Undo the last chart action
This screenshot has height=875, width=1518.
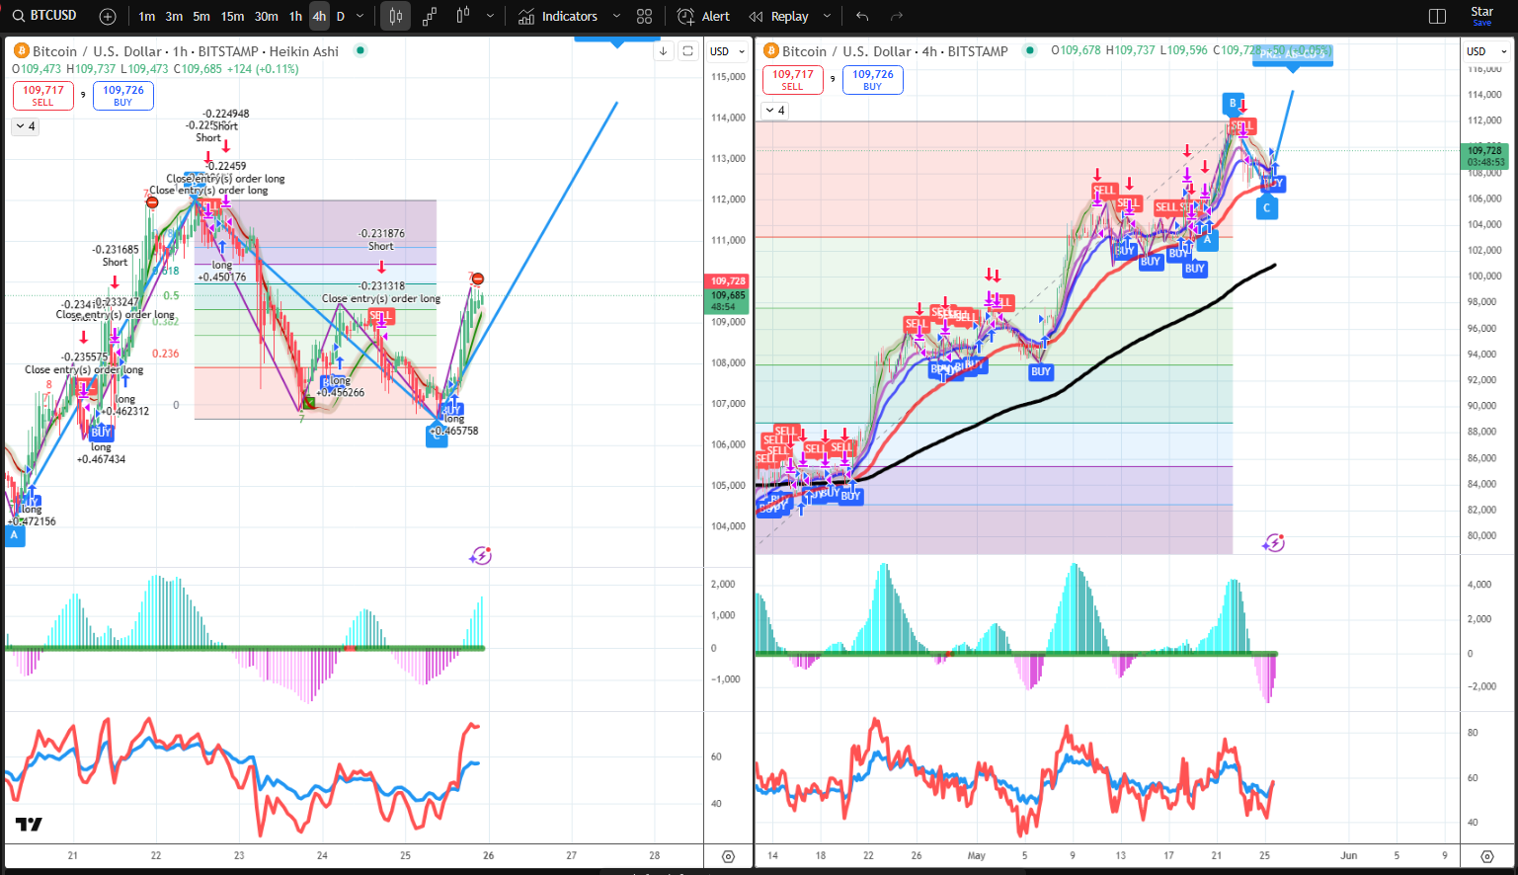862,17
